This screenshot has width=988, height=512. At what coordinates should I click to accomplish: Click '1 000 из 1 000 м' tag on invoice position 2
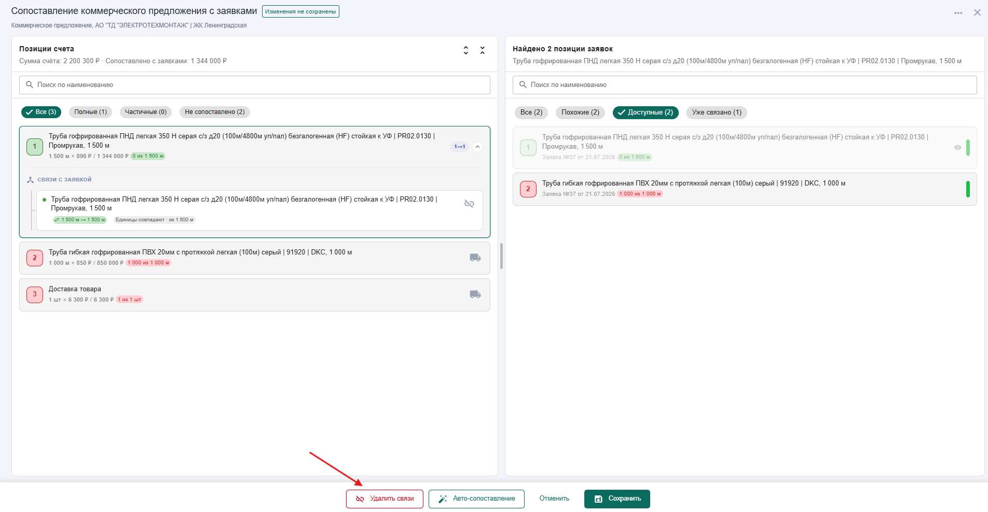click(148, 263)
